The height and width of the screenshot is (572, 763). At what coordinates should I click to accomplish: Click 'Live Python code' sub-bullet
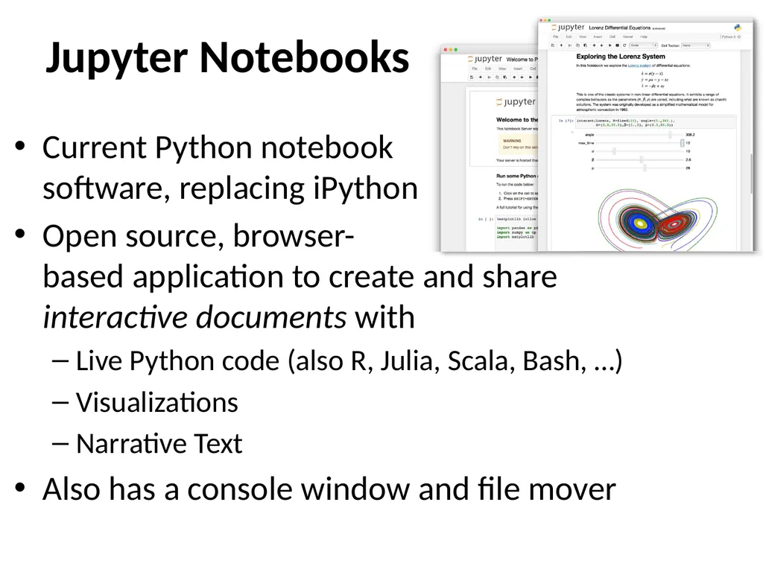pos(349,361)
